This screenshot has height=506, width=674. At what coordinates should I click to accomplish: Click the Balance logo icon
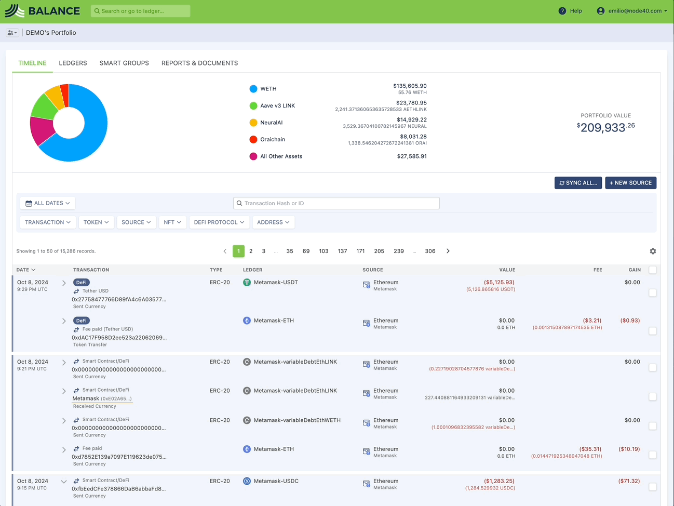[15, 11]
